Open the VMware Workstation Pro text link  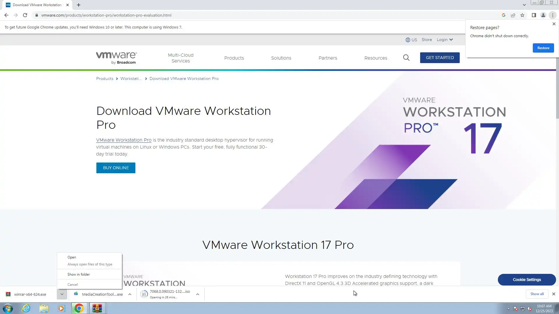click(124, 140)
